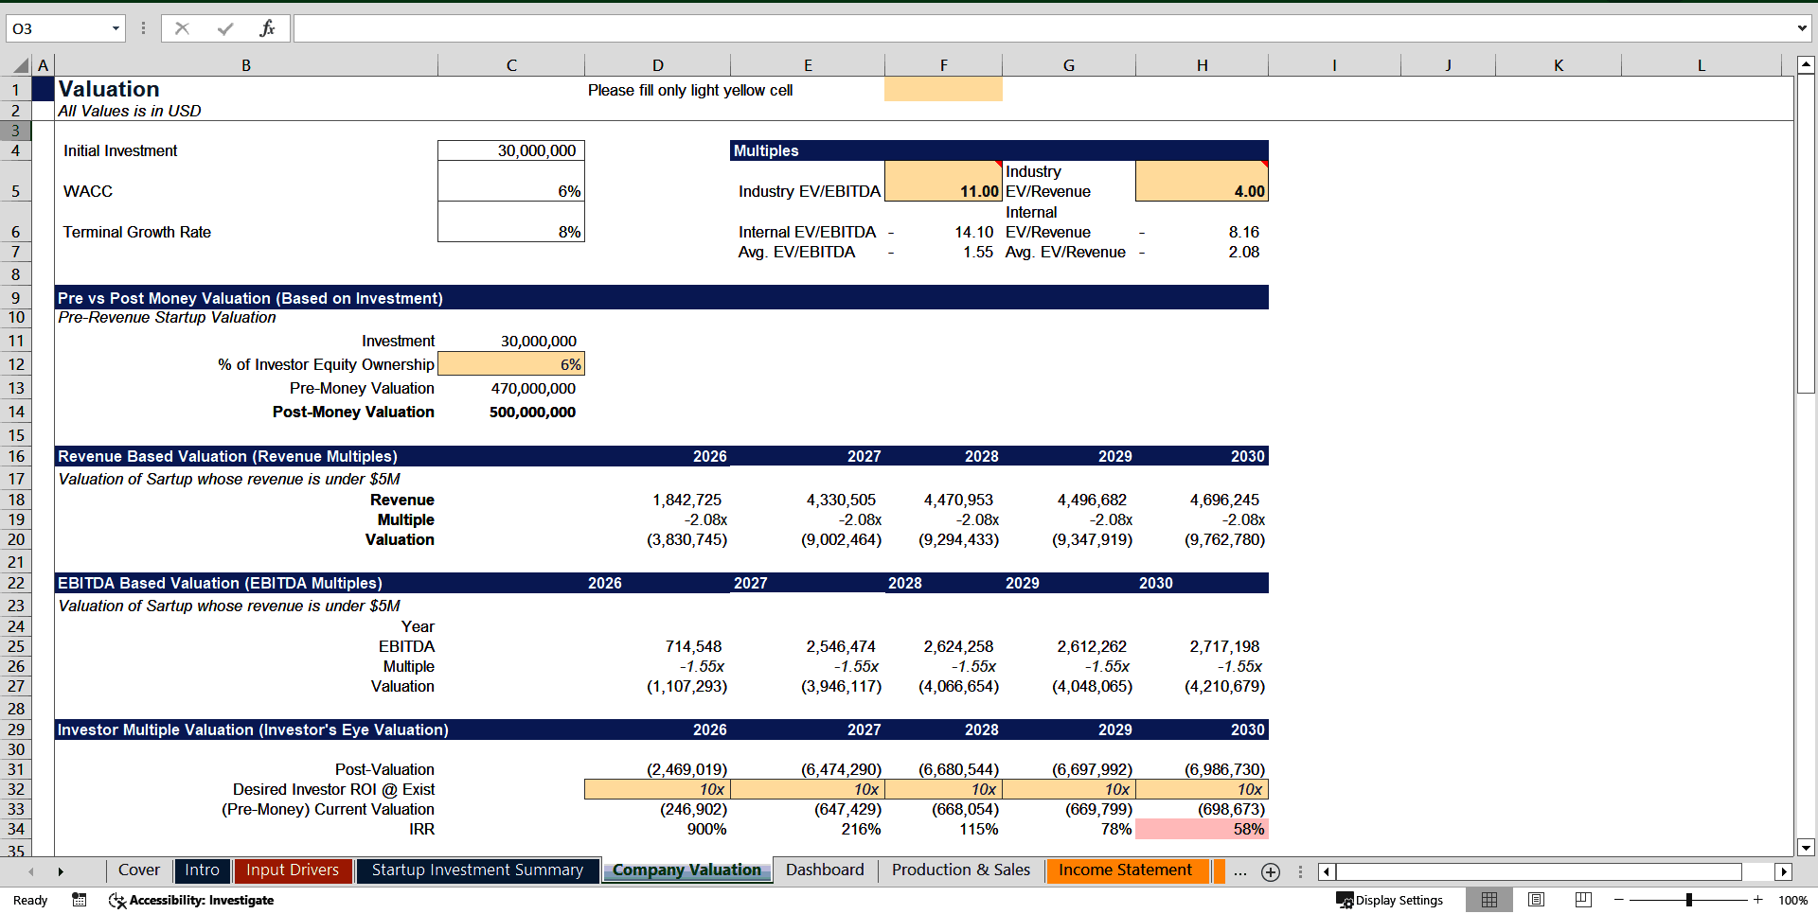Viewport: 1818px width, 914px height.
Task: Click the Select All corner triangle
Action: pos(21,65)
